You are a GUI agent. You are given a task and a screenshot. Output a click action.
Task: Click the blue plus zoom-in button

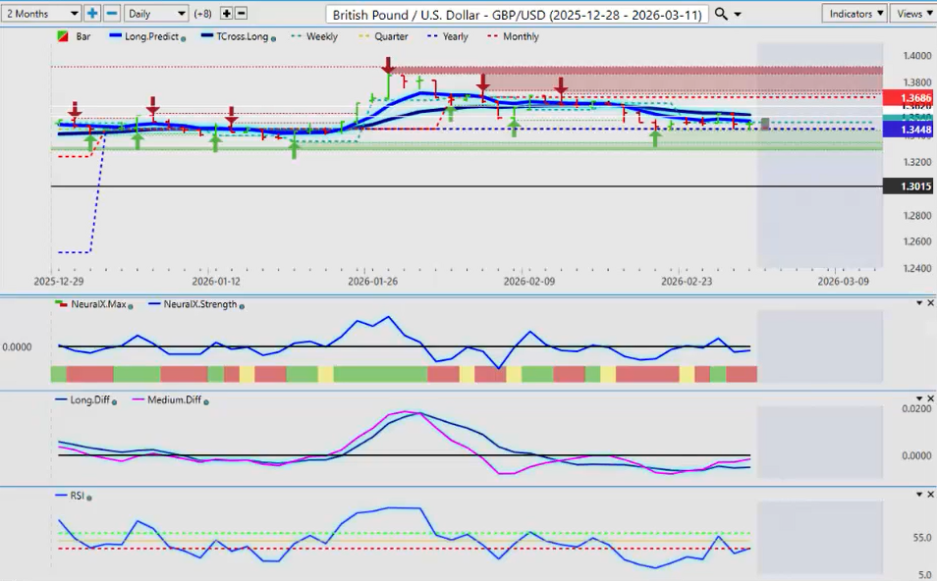pos(92,14)
